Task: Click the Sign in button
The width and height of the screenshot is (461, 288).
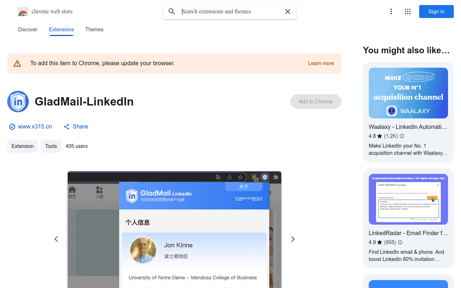Action: [x=436, y=12]
